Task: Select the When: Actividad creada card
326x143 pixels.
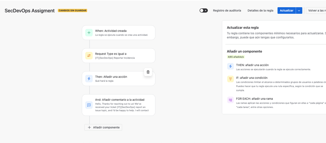Action: (118, 33)
